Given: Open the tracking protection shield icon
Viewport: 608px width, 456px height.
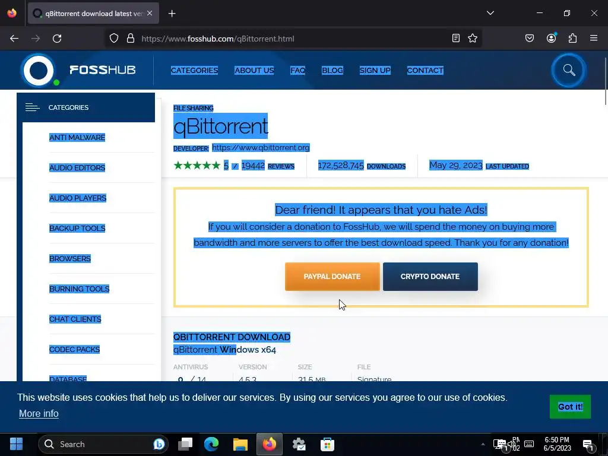Looking at the screenshot, I should point(113,39).
